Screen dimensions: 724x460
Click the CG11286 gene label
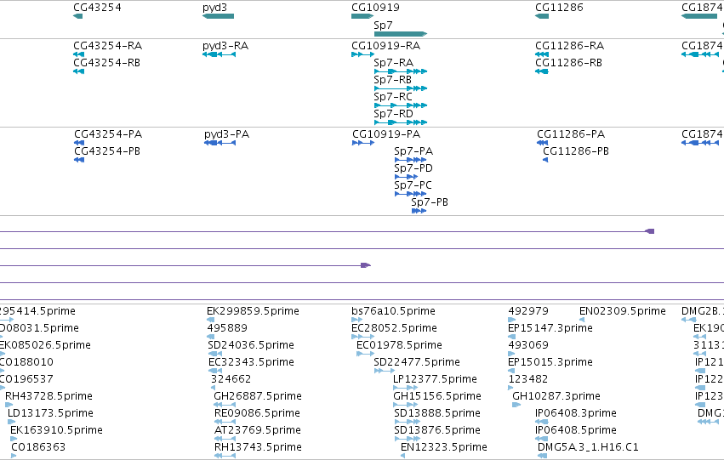(559, 8)
